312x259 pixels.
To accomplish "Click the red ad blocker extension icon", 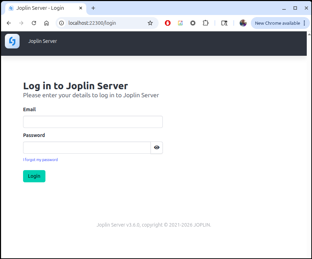I will click(x=168, y=23).
